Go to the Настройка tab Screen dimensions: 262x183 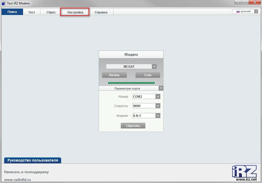(x=75, y=12)
